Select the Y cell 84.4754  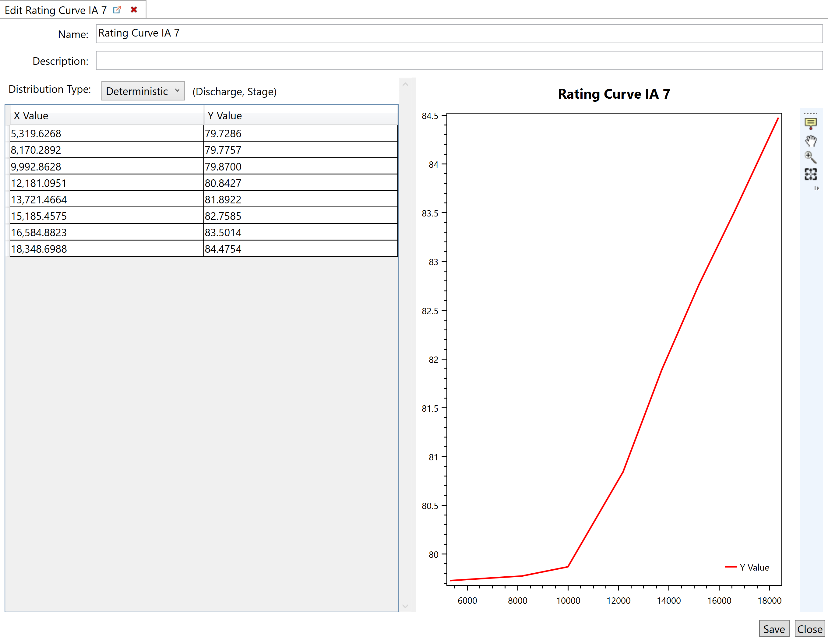tap(301, 249)
